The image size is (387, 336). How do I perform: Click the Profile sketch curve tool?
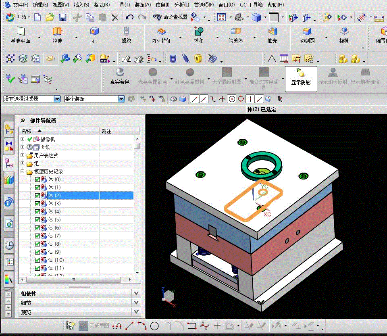(x=117, y=326)
